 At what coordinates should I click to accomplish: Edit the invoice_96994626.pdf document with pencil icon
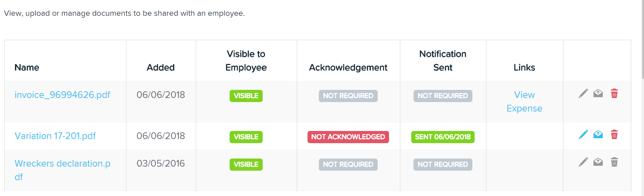pos(583,93)
